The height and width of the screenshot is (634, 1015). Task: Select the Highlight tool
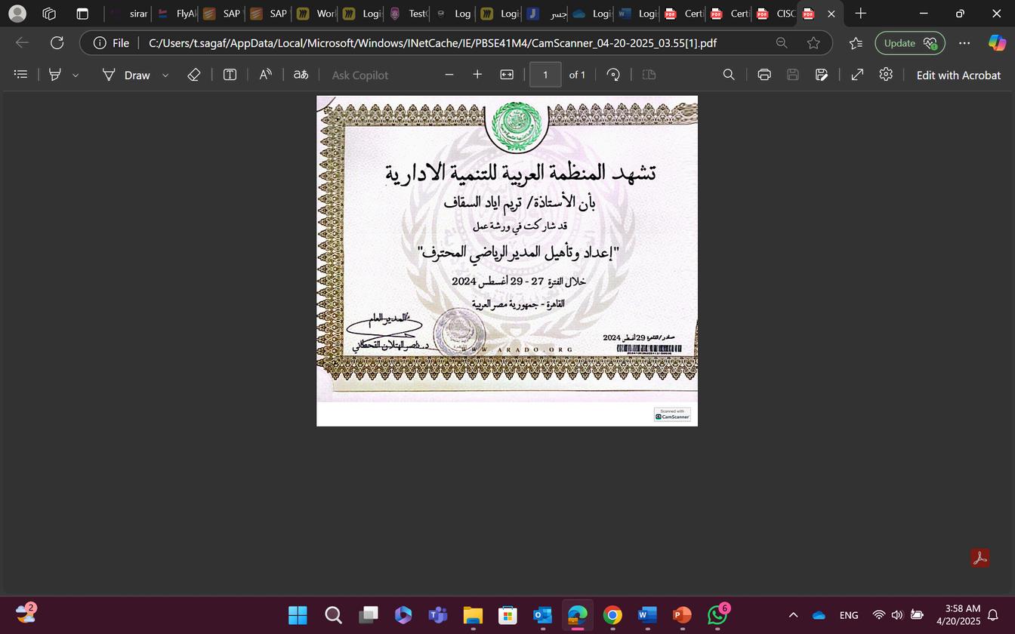55,75
